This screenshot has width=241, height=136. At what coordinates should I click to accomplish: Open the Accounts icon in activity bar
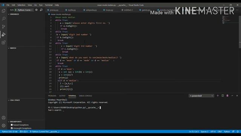point(3,118)
